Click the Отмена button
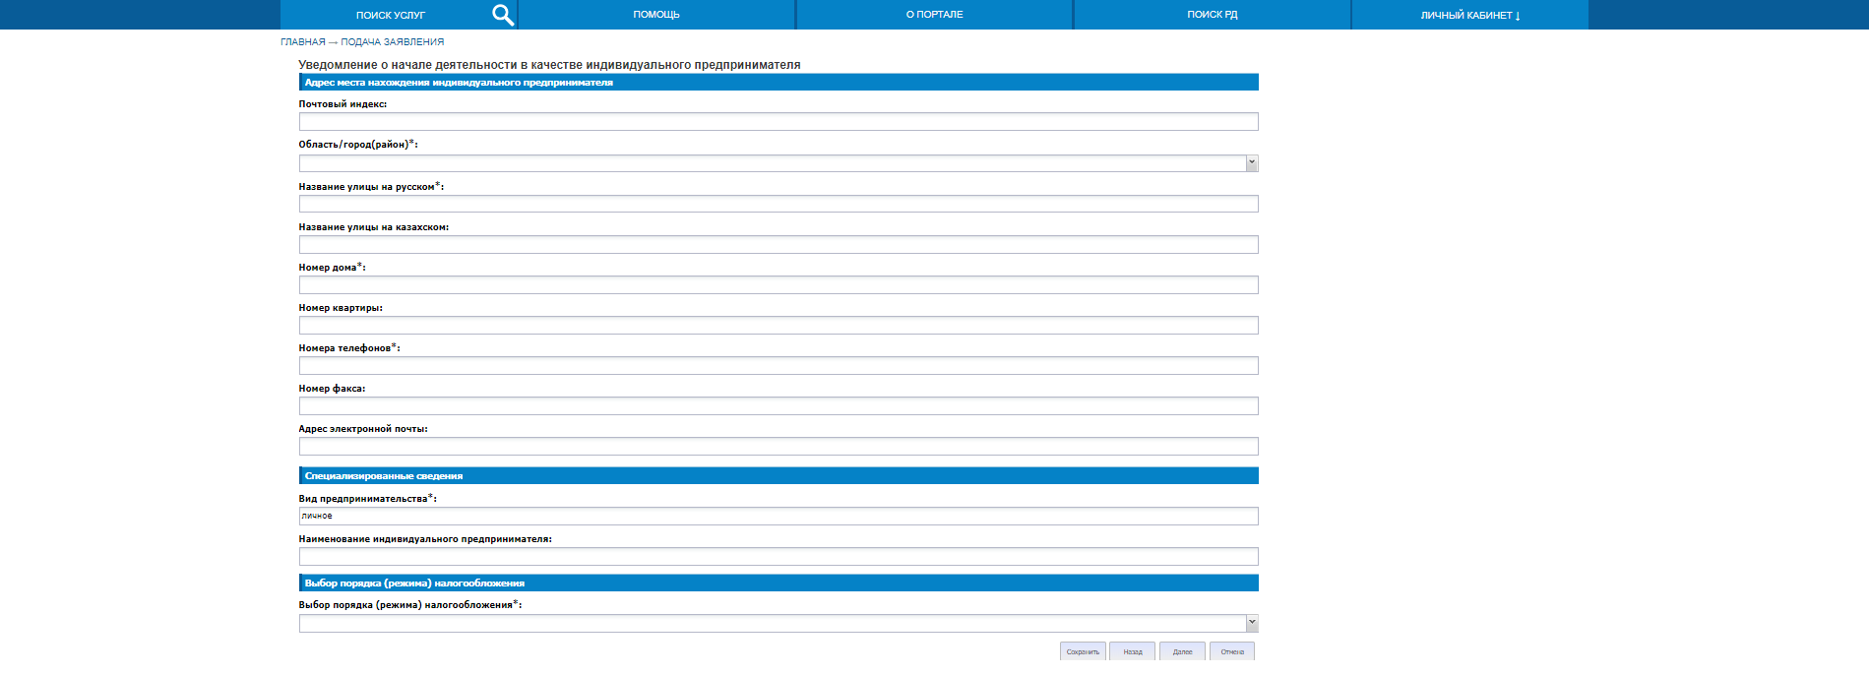 click(x=1232, y=651)
